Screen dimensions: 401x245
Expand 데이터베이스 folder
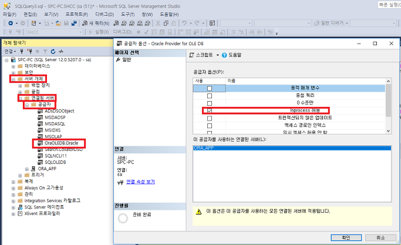(14, 66)
